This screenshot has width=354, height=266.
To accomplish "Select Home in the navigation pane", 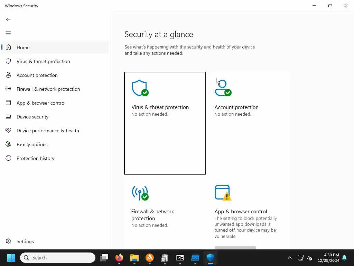I will coord(55,47).
